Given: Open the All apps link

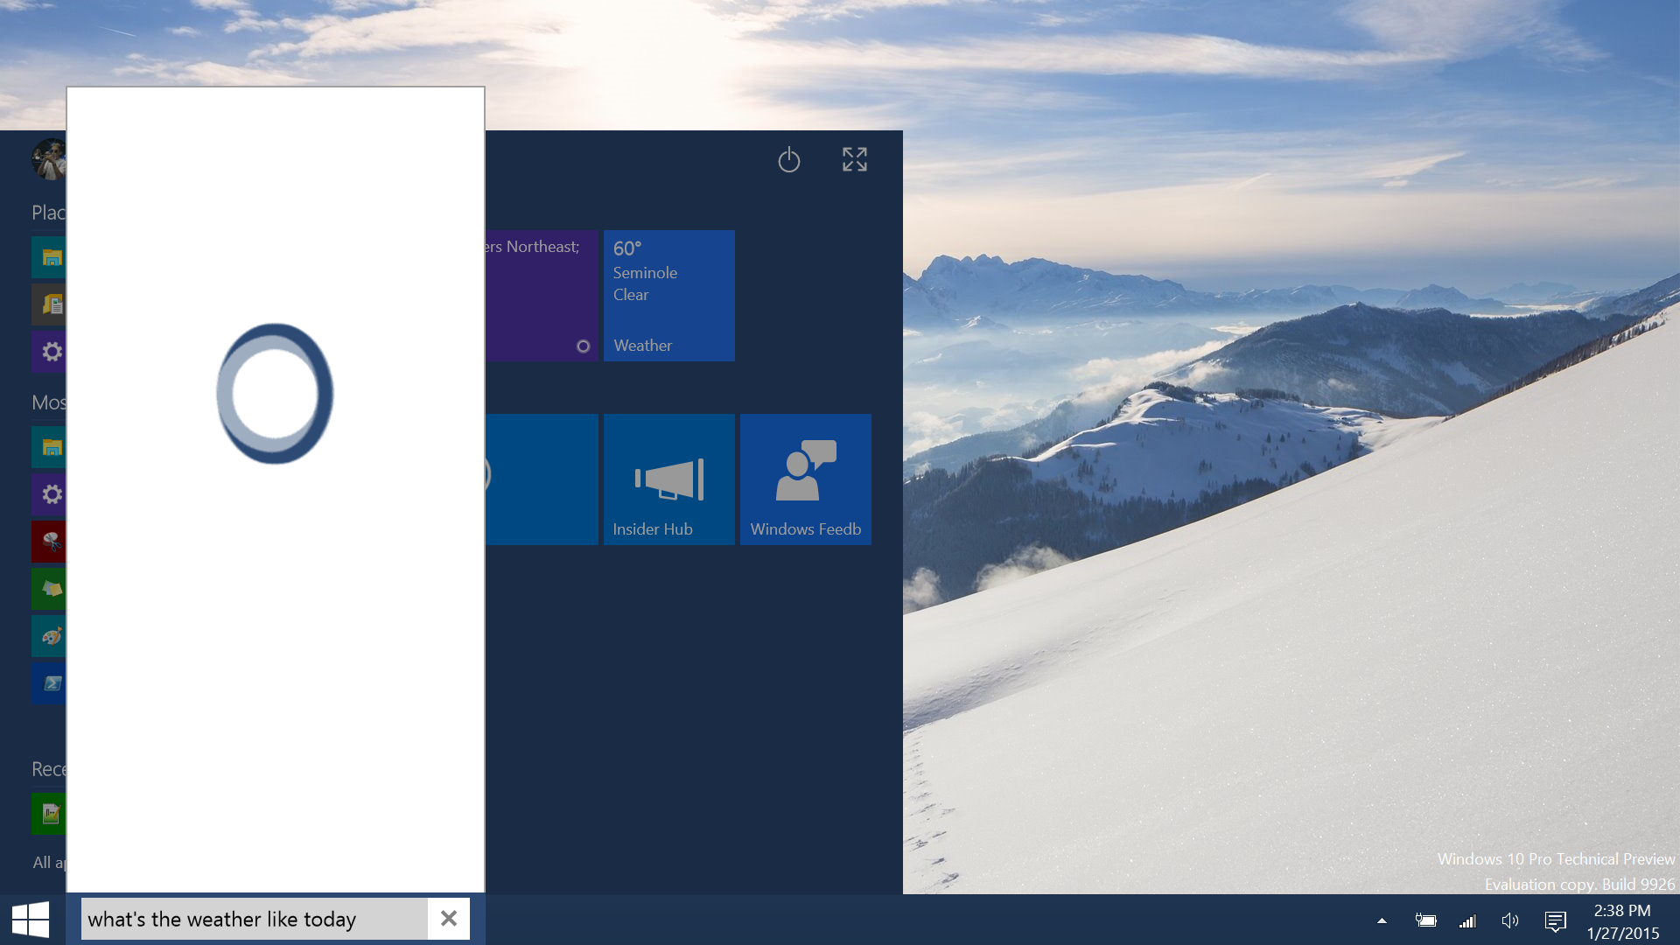Looking at the screenshot, I should [49, 863].
